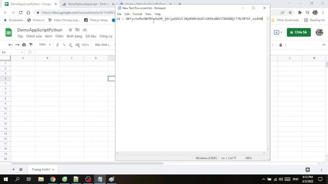Switch to DemoPythonAppScript browser tab

point(88,4)
